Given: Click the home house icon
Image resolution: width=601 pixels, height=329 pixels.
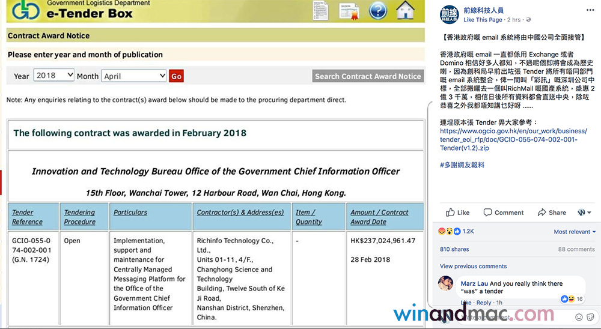Looking at the screenshot, I should coord(406,10).
